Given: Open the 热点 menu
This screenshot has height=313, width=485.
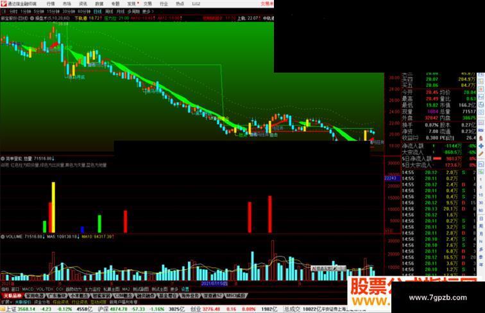Looking at the screenshot, I should (180, 4).
